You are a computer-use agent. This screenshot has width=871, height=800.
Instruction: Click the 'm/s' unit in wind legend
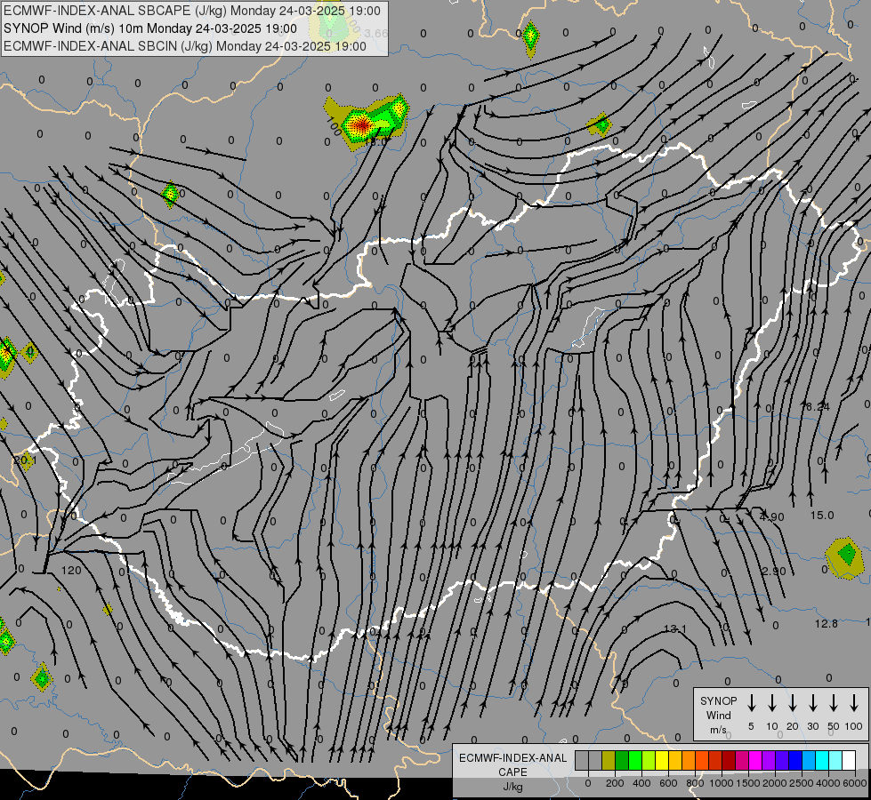[718, 730]
